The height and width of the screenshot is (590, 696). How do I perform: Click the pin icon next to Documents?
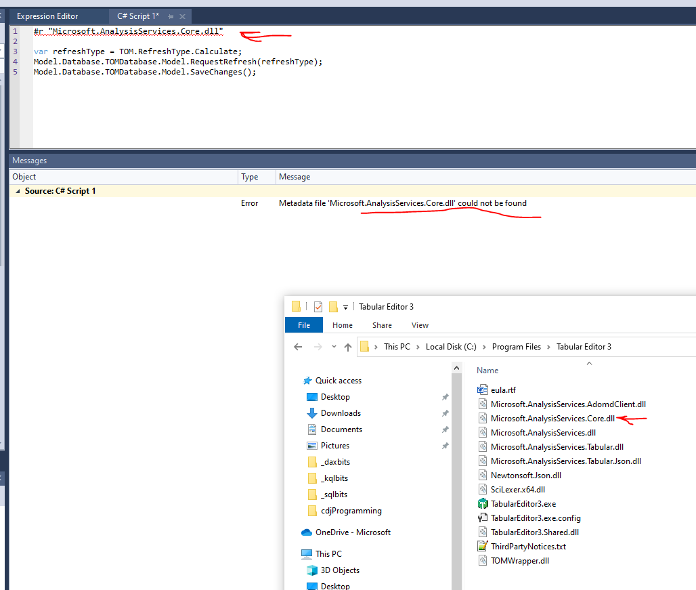point(445,429)
